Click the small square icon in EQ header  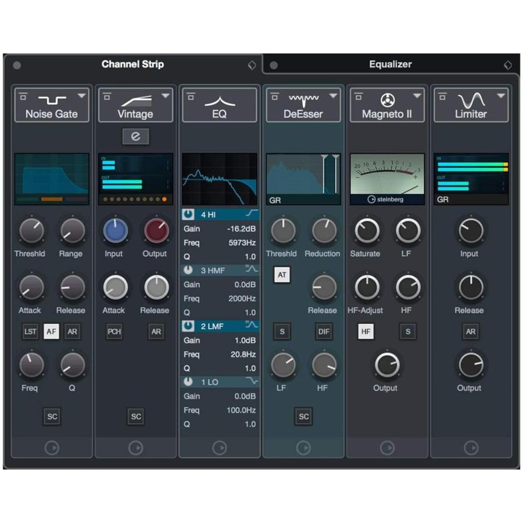(191, 96)
